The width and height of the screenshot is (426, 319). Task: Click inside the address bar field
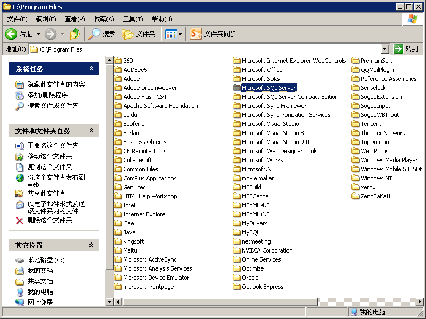(x=205, y=49)
